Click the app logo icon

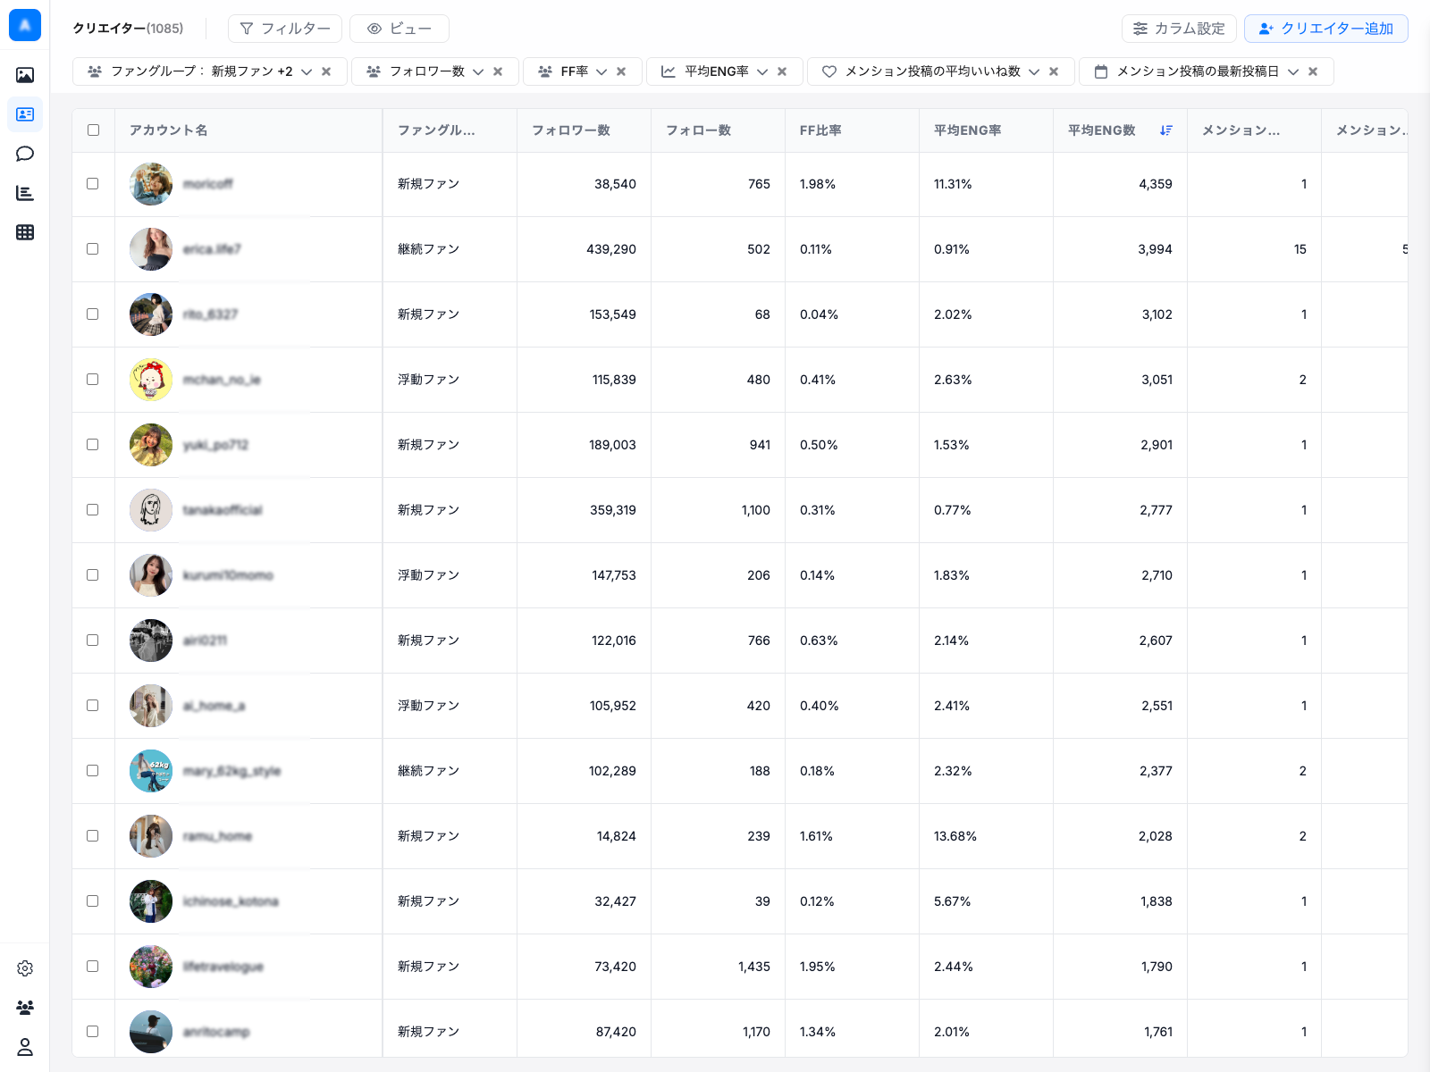pos(25,25)
